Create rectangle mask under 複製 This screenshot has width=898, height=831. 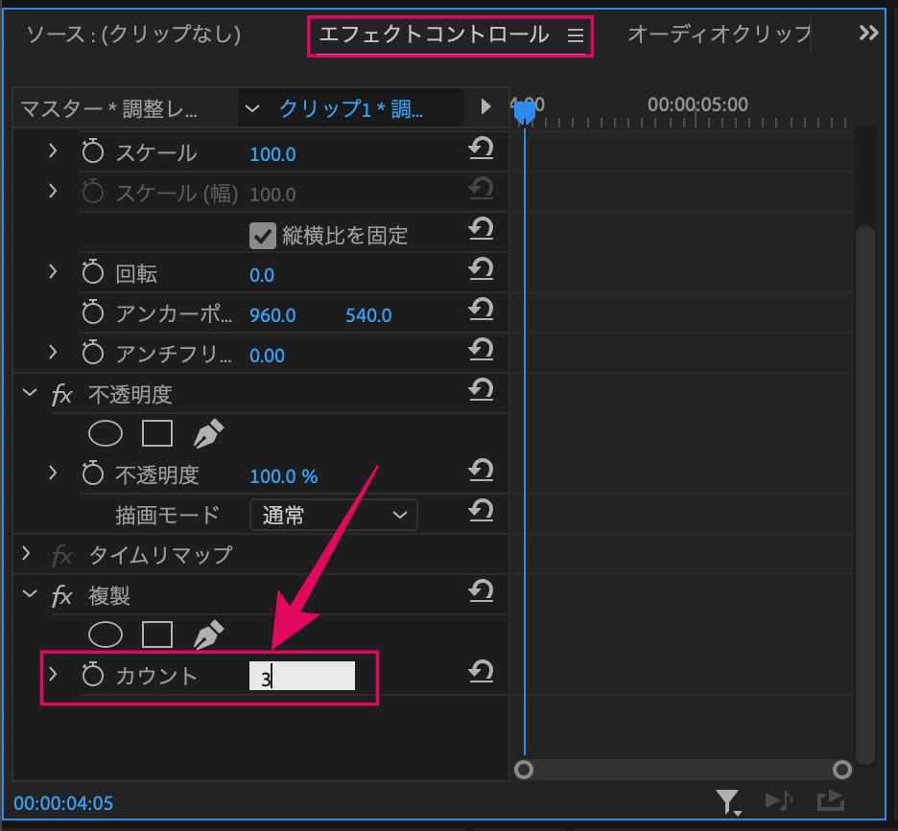click(157, 635)
